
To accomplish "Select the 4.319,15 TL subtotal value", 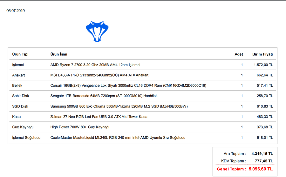I will pyautogui.click(x=262, y=154).
